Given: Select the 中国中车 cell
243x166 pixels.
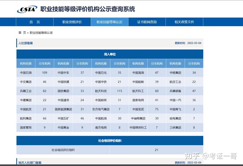Looking at the screenshot, I should point(63,72).
